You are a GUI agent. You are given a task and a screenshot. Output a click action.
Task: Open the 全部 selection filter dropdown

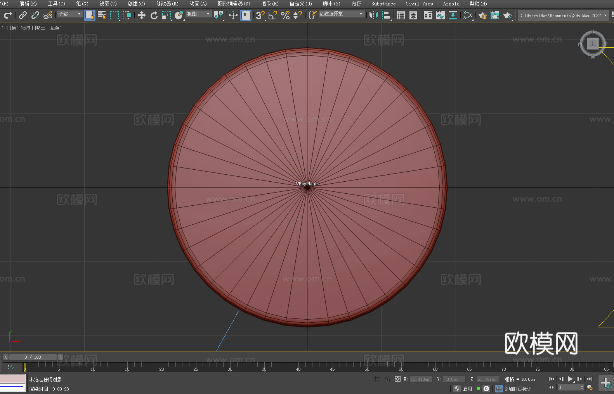coord(69,14)
